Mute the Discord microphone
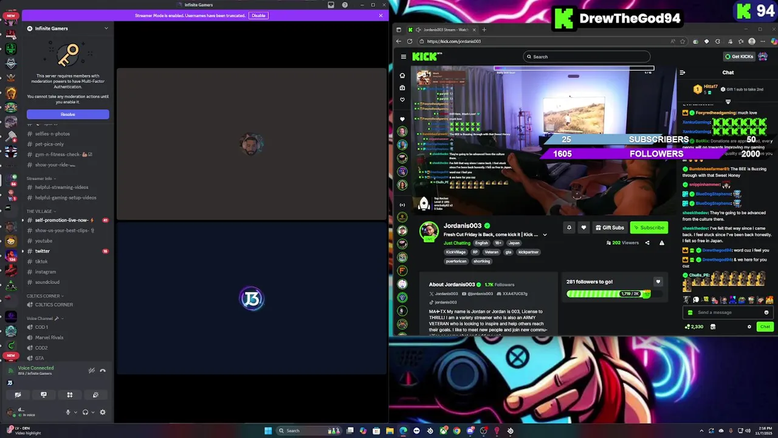Screen dimensions: 778x438 click(x=68, y=412)
